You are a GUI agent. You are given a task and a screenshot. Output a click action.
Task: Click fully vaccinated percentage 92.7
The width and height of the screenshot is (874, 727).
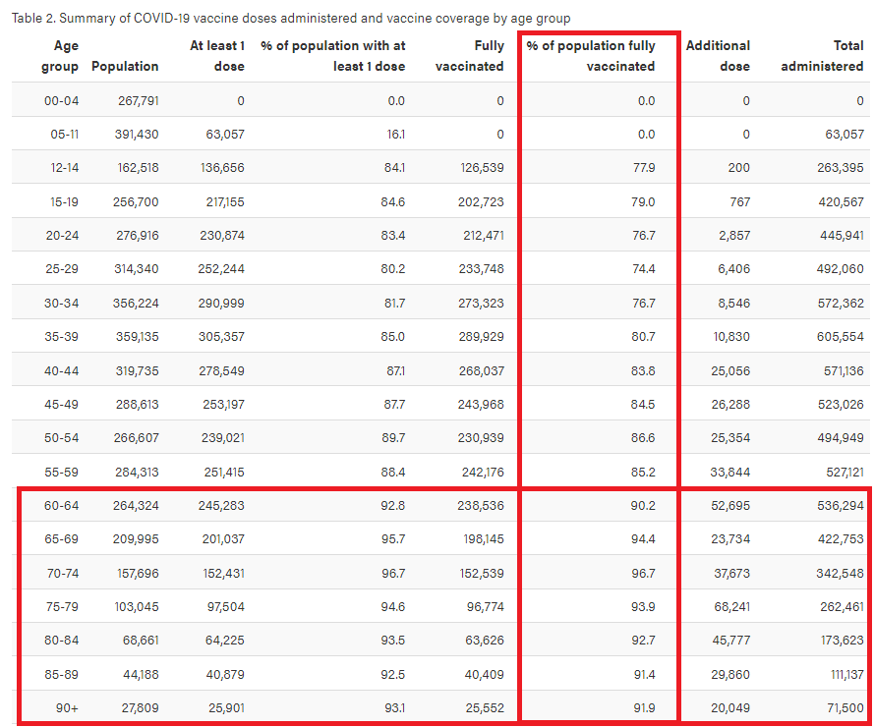click(x=643, y=641)
